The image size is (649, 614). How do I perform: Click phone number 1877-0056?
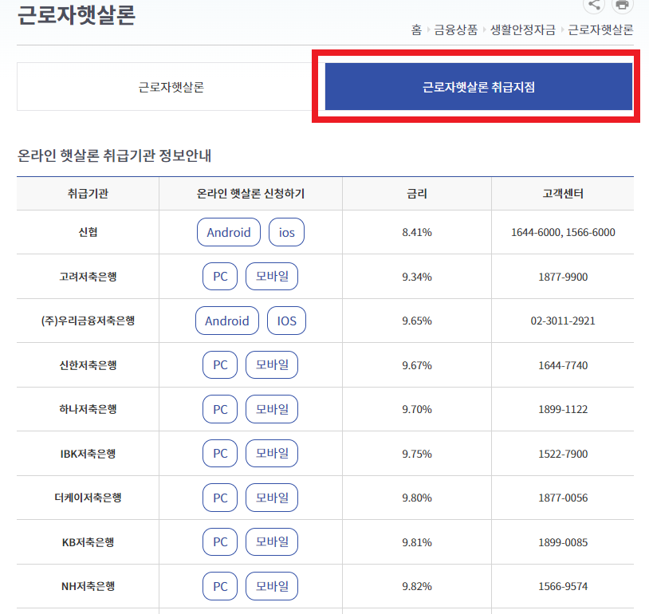[563, 498]
